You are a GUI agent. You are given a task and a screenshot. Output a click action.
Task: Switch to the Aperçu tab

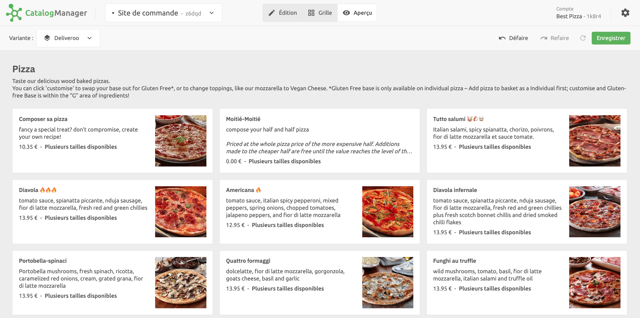tap(357, 13)
